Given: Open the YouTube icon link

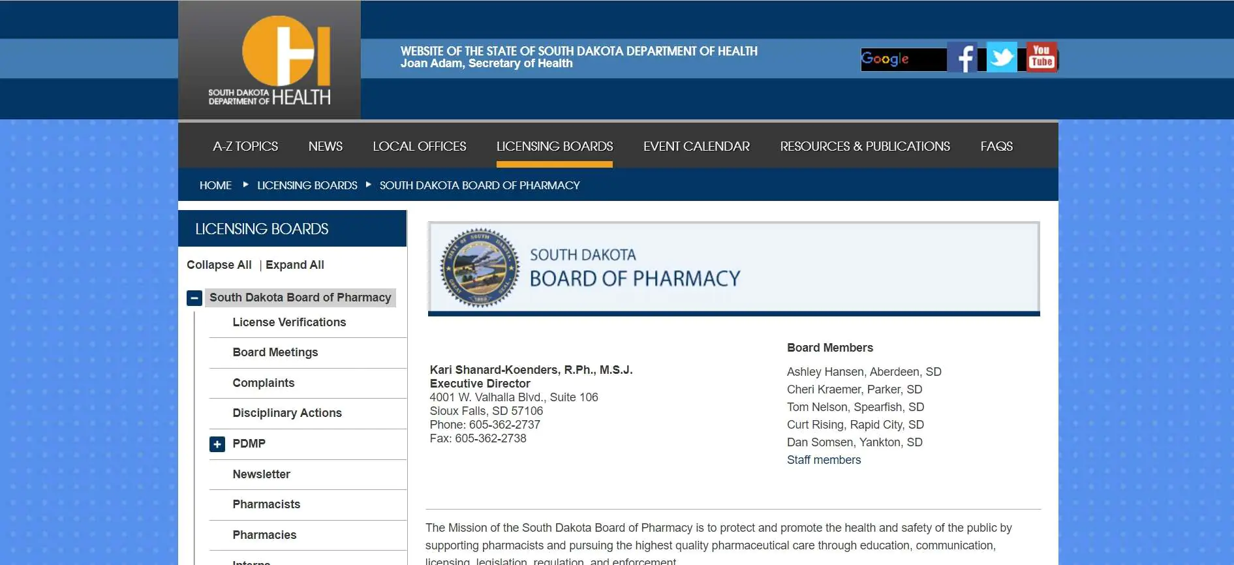Looking at the screenshot, I should [1041, 57].
